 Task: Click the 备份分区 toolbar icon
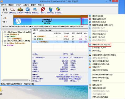click(58, 10)
